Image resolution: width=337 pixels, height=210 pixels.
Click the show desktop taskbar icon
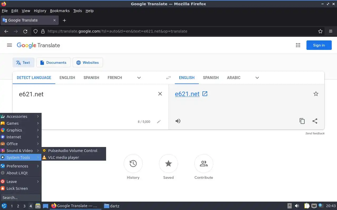(x=45, y=206)
